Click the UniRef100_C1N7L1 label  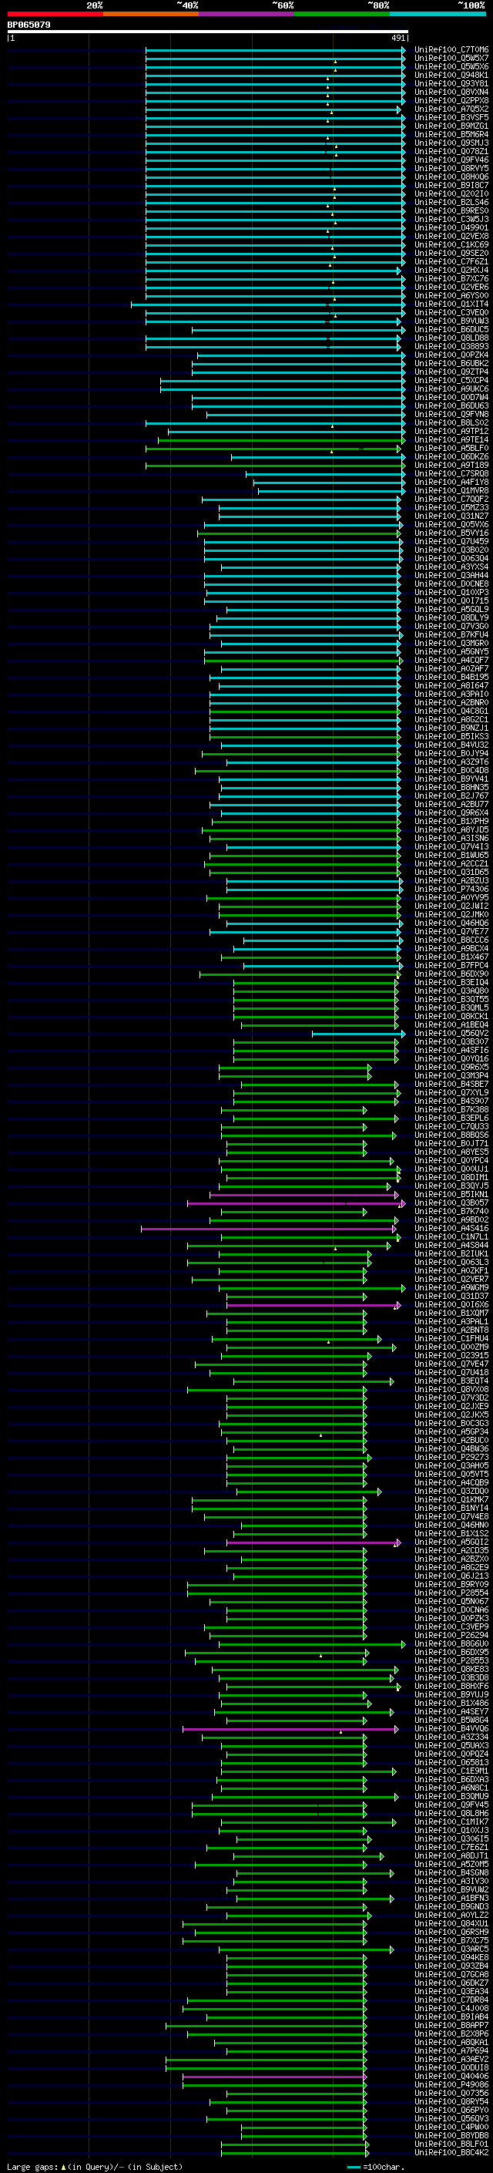click(451, 1237)
